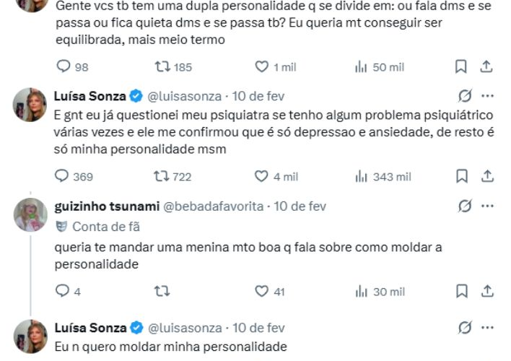The width and height of the screenshot is (511, 361).
Task: Bookmark the tweet with 343 mil views
Action: 462,176
